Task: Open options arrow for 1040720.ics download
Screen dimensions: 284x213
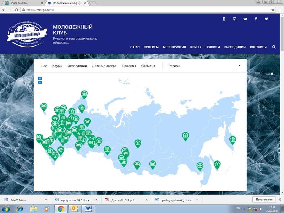Action: pyautogui.click(x=47, y=200)
